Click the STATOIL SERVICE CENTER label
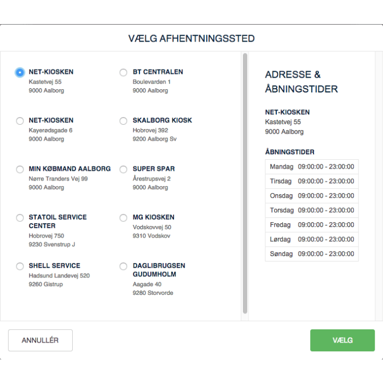Image resolution: width=383 pixels, height=383 pixels. [57, 221]
